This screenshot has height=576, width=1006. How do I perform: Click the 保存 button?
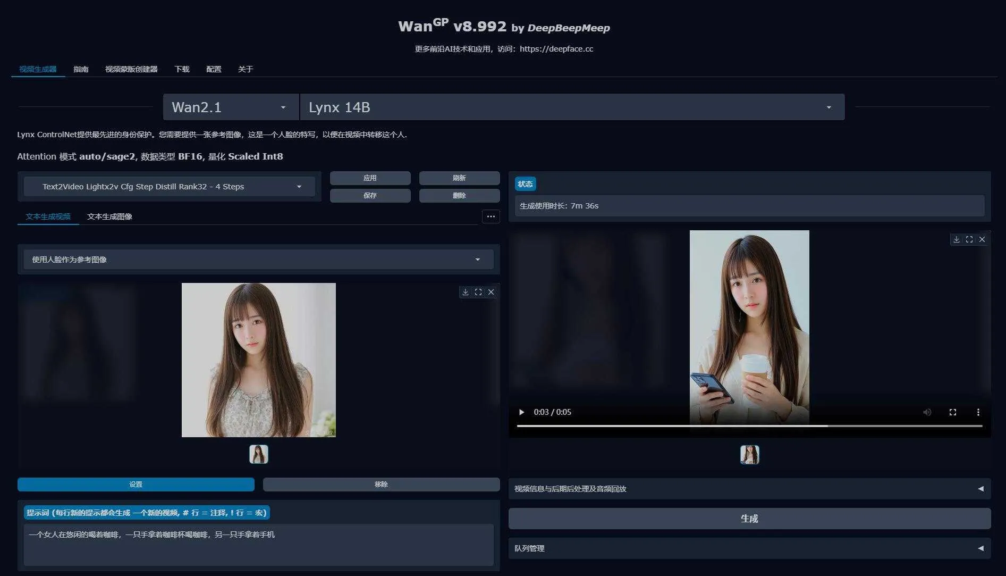[x=370, y=196]
